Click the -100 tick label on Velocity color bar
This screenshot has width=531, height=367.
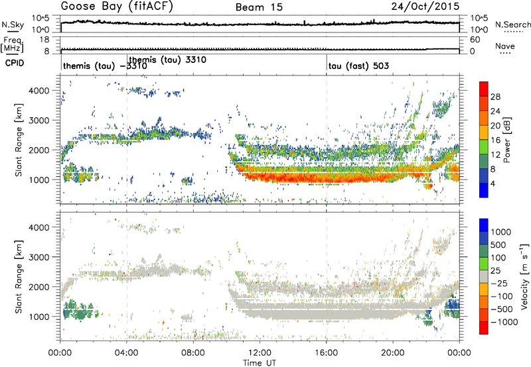(x=501, y=296)
